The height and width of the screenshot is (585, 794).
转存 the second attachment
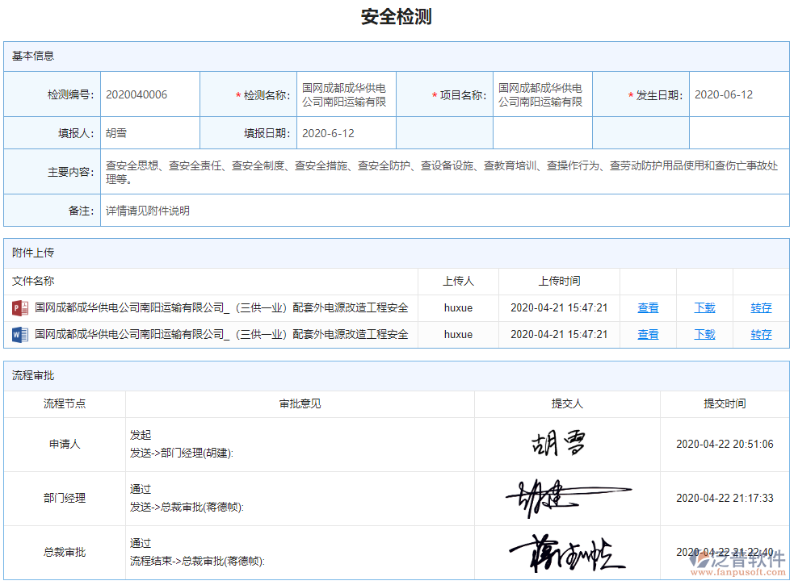pyautogui.click(x=760, y=334)
